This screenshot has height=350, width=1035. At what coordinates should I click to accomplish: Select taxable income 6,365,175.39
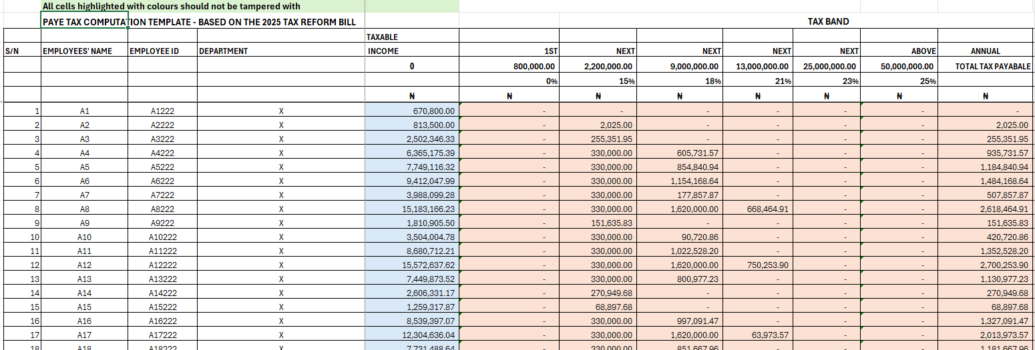pos(412,153)
